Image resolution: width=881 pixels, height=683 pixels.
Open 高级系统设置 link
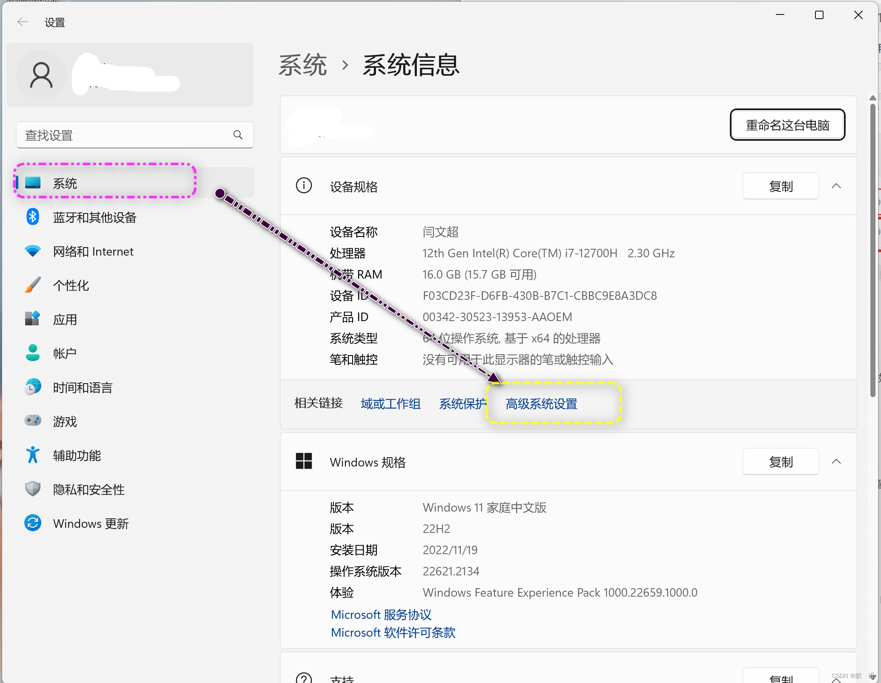click(541, 404)
